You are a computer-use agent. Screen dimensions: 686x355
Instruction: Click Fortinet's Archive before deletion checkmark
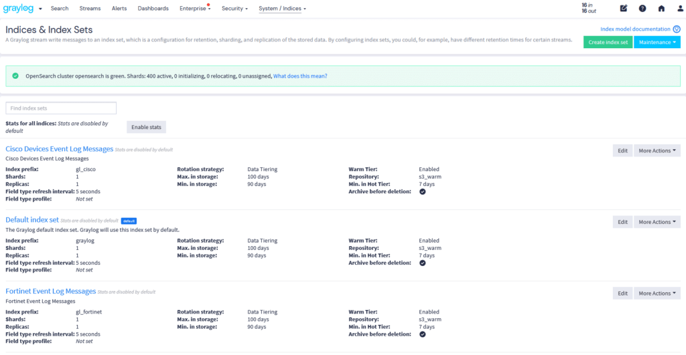(x=423, y=334)
